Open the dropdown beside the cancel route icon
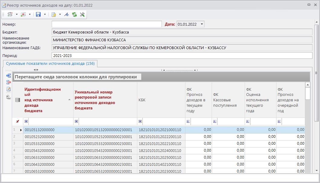 coord(30,14)
